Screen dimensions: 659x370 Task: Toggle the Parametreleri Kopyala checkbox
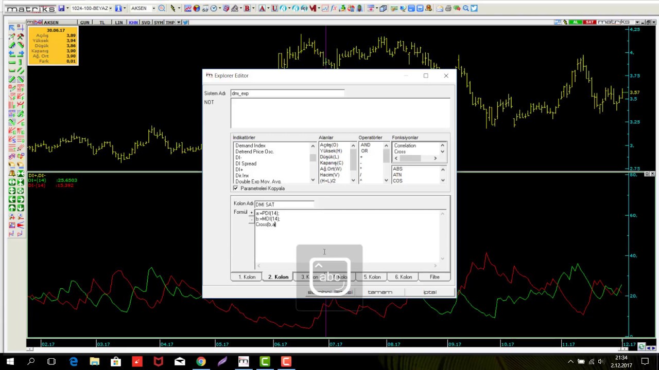pos(236,189)
